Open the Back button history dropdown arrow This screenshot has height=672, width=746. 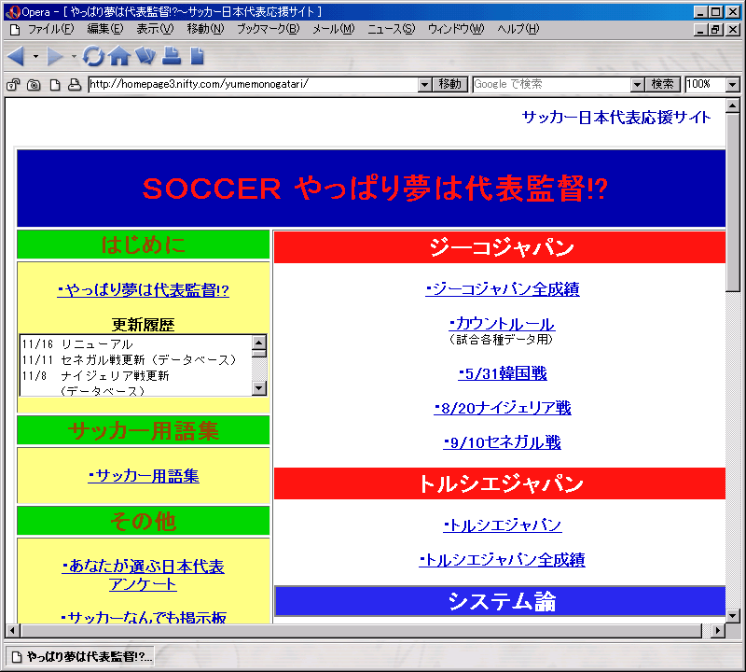click(x=35, y=56)
